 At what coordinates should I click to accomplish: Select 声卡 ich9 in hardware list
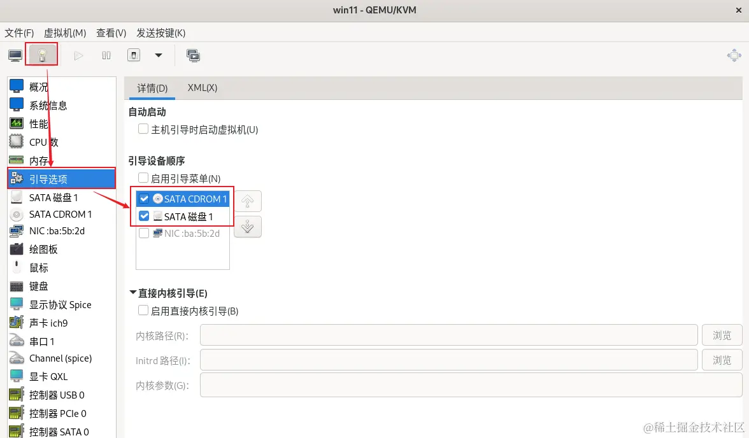click(62, 323)
